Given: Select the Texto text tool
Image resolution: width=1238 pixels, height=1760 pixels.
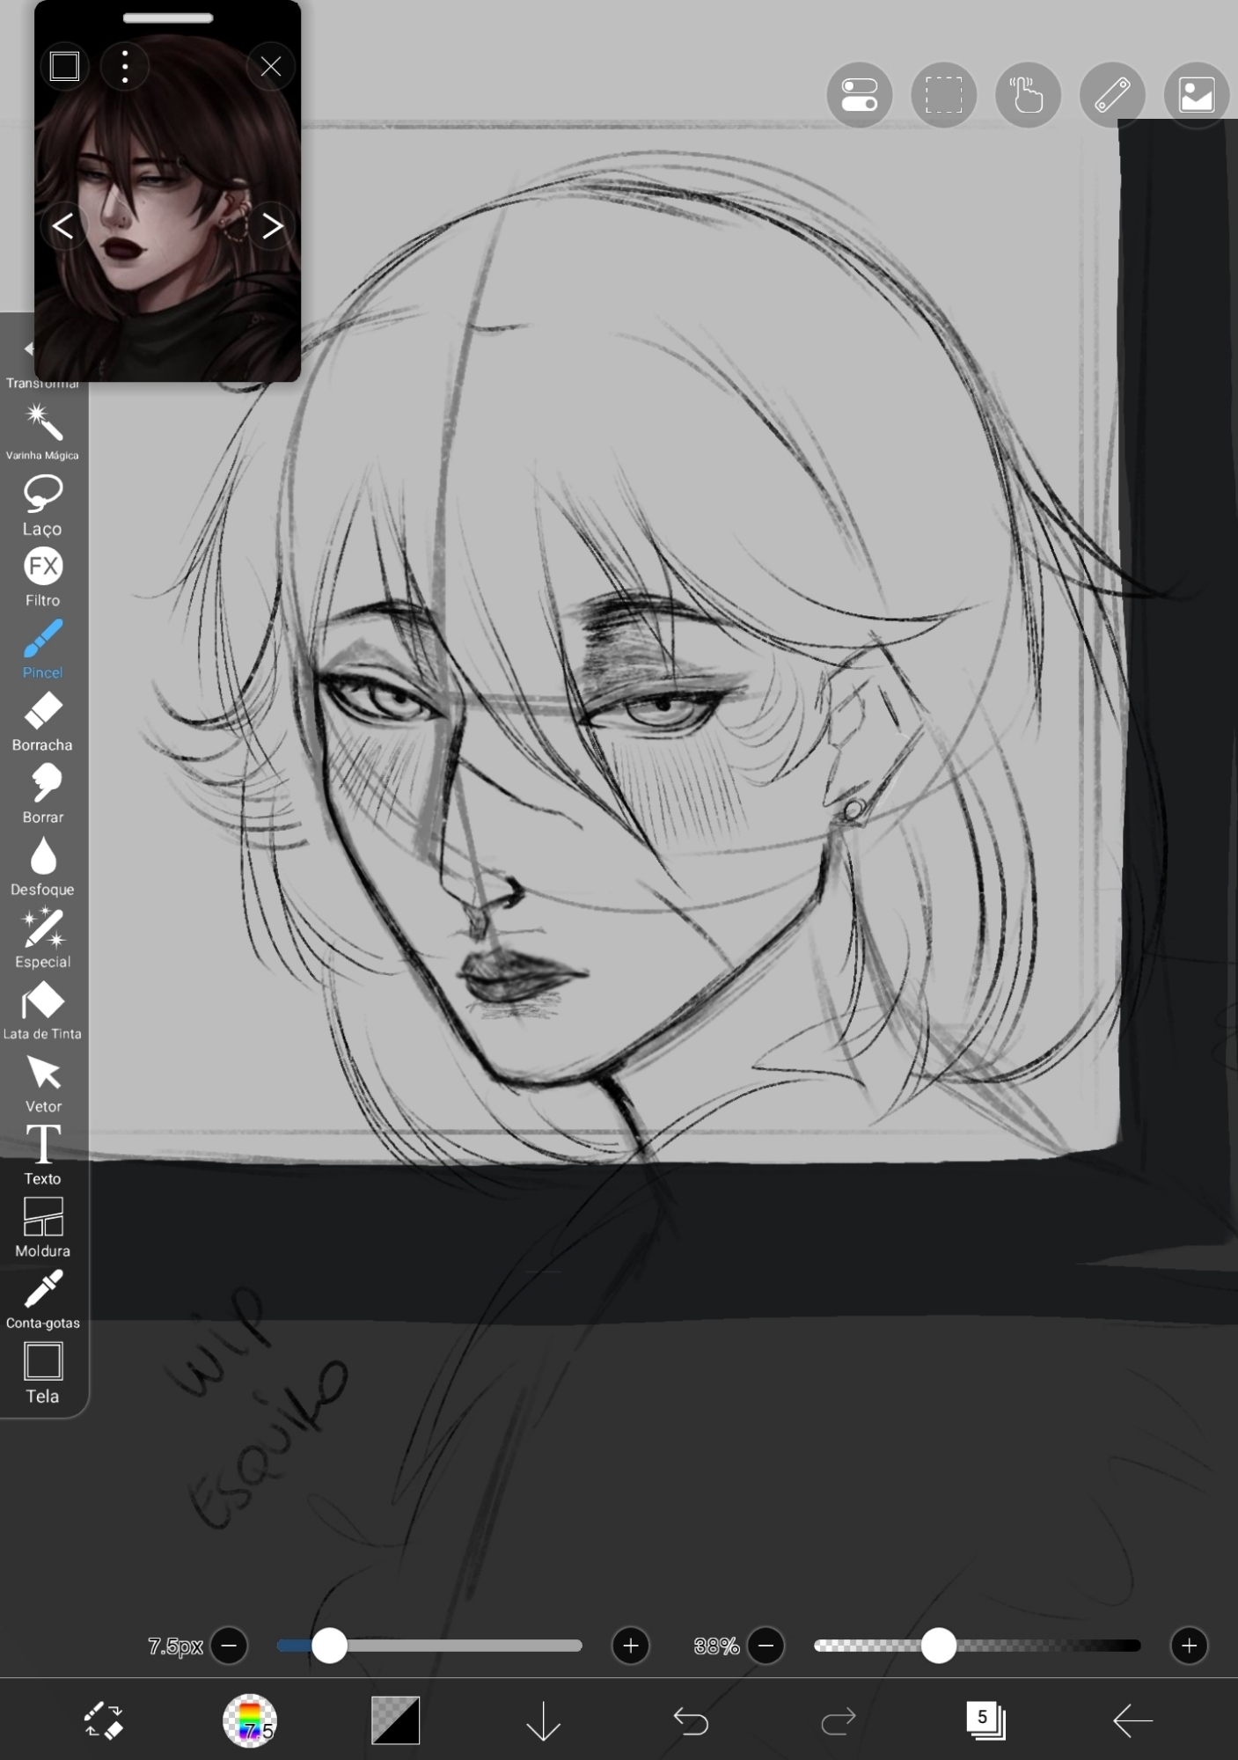Looking at the screenshot, I should [42, 1155].
